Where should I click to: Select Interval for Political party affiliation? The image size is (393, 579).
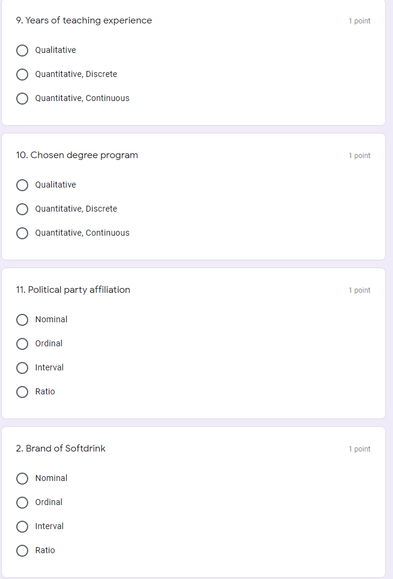pyautogui.click(x=22, y=367)
